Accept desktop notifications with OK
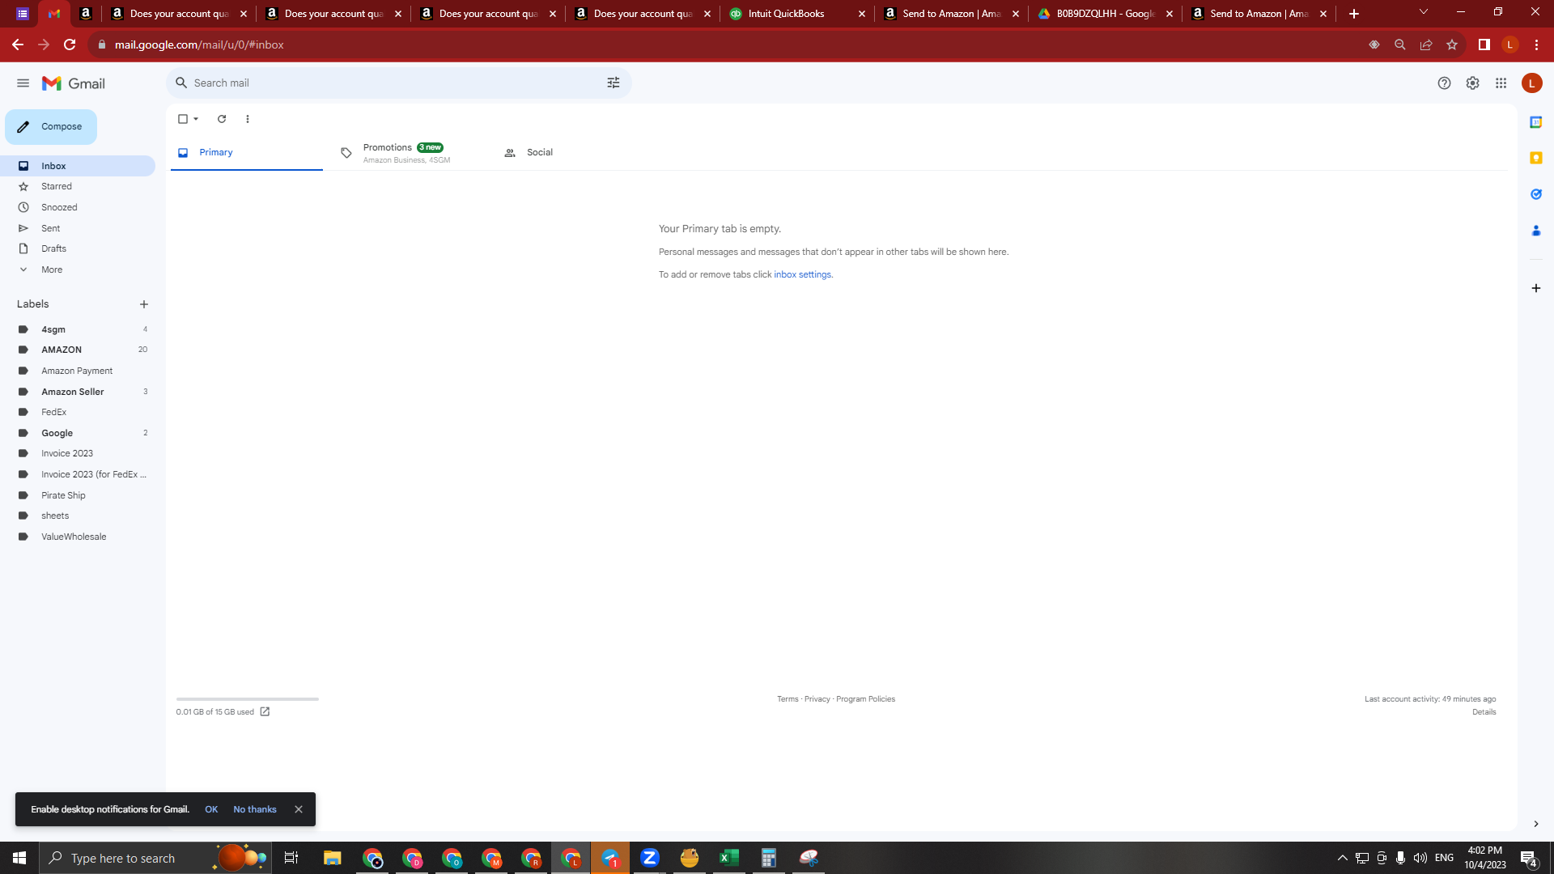 point(211,809)
